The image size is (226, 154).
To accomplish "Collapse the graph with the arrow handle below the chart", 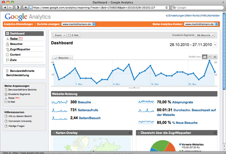I will (x=134, y=87).
